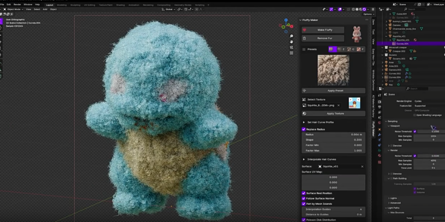Select rendered viewport shading mode
Viewport: 445px width, 222px height.
(x=364, y=9)
